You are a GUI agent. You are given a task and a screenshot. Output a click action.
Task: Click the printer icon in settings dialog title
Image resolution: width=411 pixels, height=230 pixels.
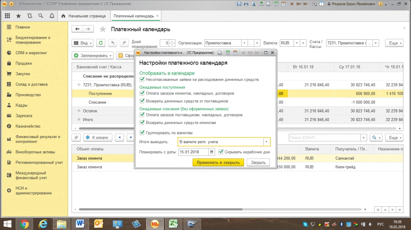(220, 52)
